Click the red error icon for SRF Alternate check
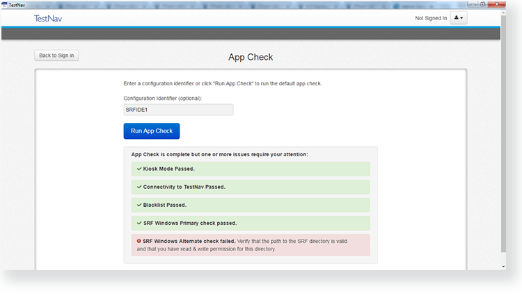The height and width of the screenshot is (295, 522). (139, 241)
